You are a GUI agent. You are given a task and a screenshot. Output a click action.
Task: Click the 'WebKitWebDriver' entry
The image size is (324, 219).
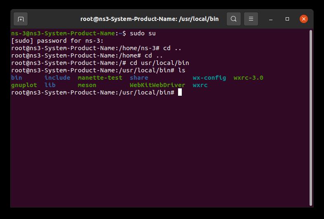point(157,85)
